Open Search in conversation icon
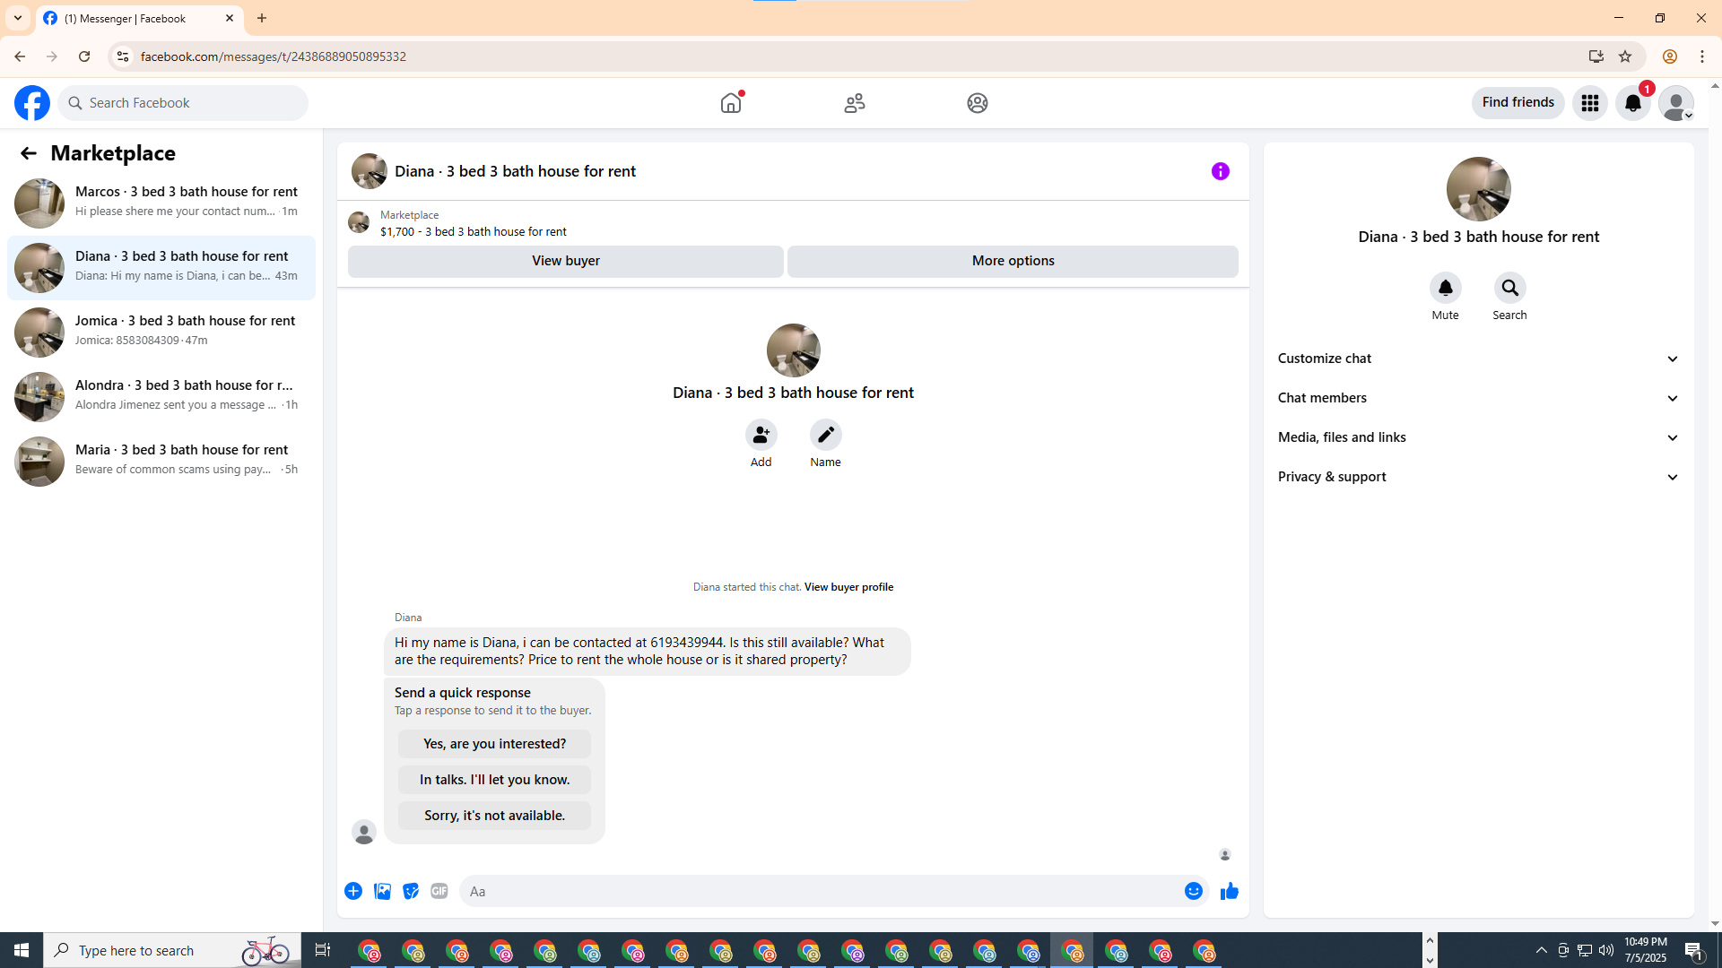 point(1509,289)
